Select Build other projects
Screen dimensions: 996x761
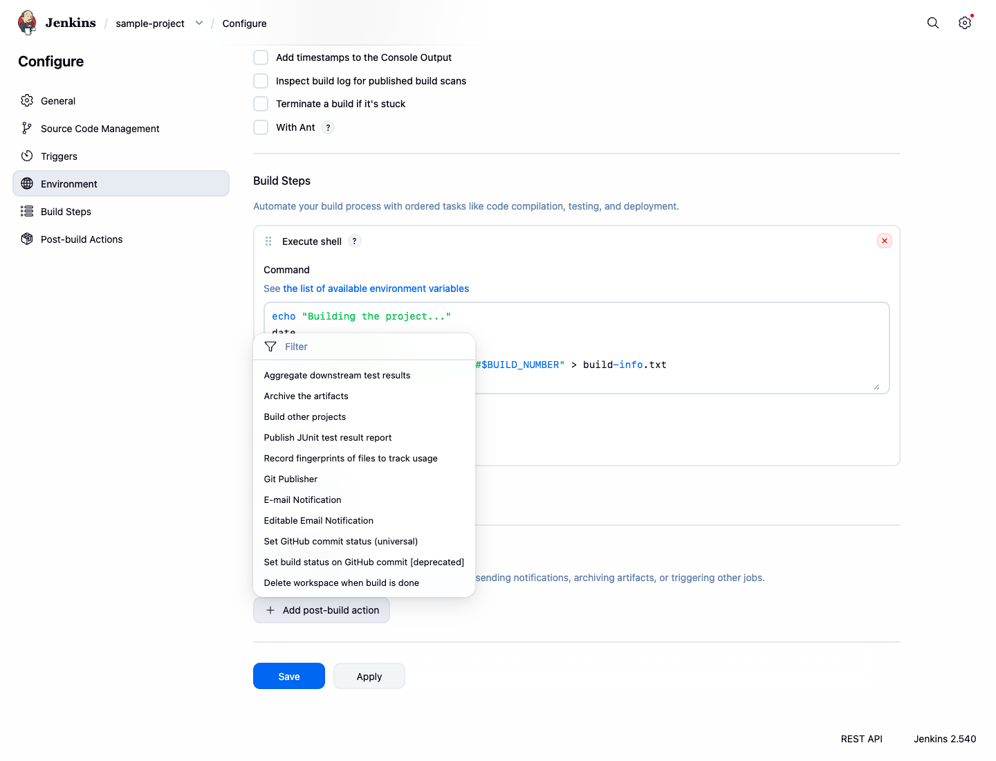point(364,416)
